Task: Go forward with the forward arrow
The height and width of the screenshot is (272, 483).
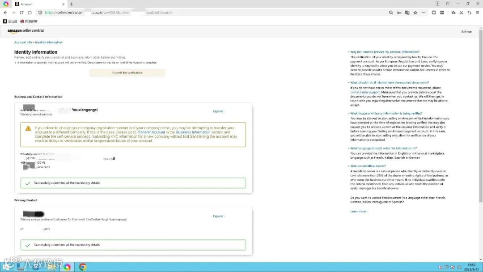Action: click(x=13, y=13)
